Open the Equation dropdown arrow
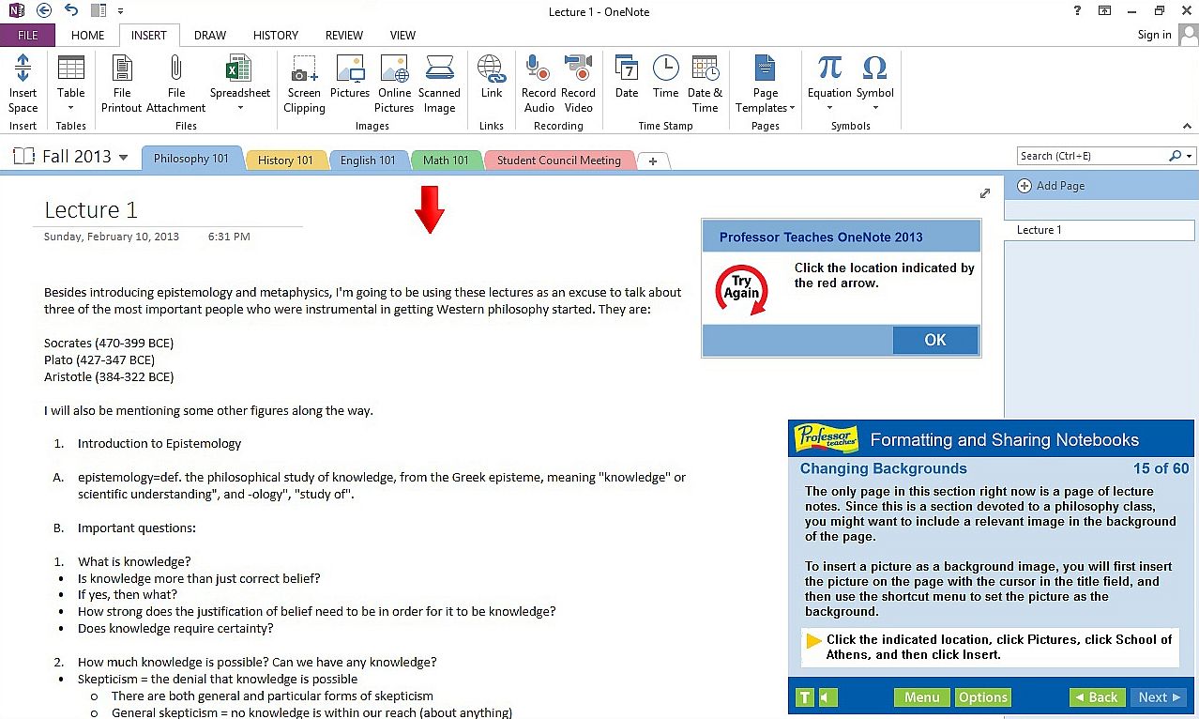The width and height of the screenshot is (1199, 719). click(x=829, y=109)
